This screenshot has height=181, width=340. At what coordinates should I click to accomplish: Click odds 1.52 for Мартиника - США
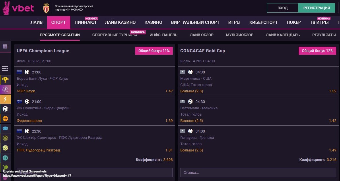pos(333,91)
